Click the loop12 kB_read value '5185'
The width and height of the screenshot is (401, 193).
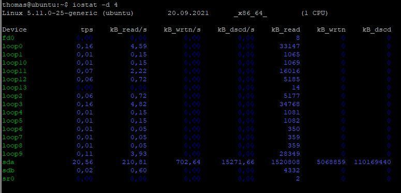[292, 80]
